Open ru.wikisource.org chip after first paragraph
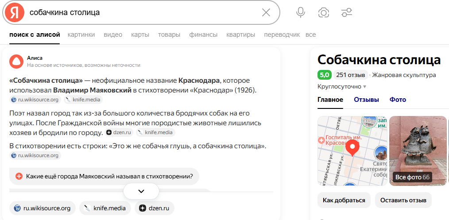 point(35,100)
